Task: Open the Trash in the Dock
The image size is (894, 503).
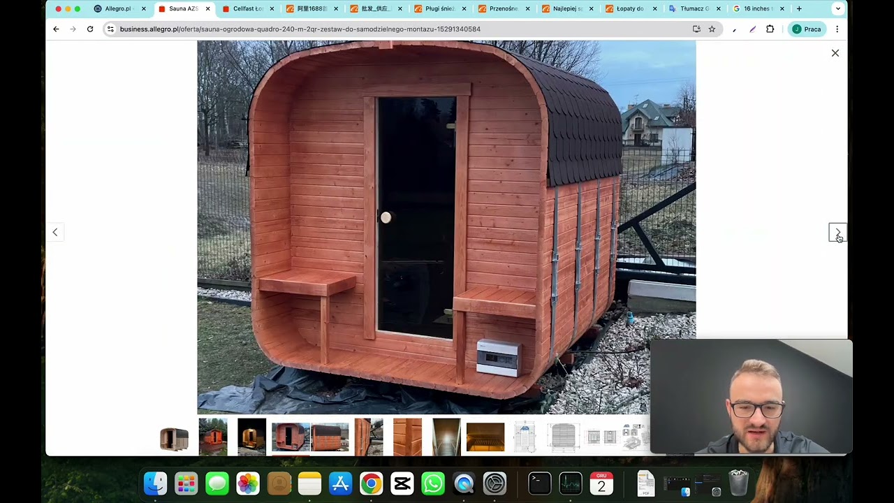Action: [738, 483]
